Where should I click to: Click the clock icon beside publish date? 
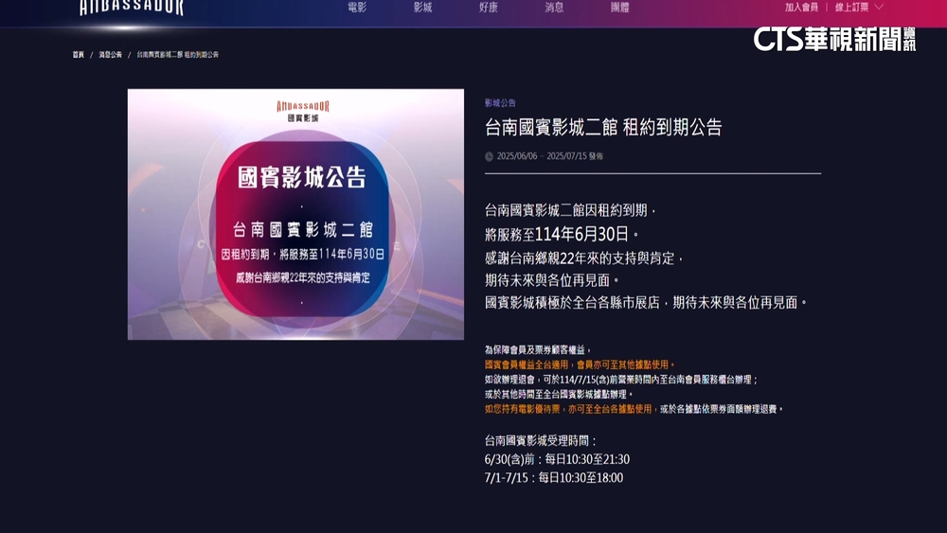click(490, 156)
